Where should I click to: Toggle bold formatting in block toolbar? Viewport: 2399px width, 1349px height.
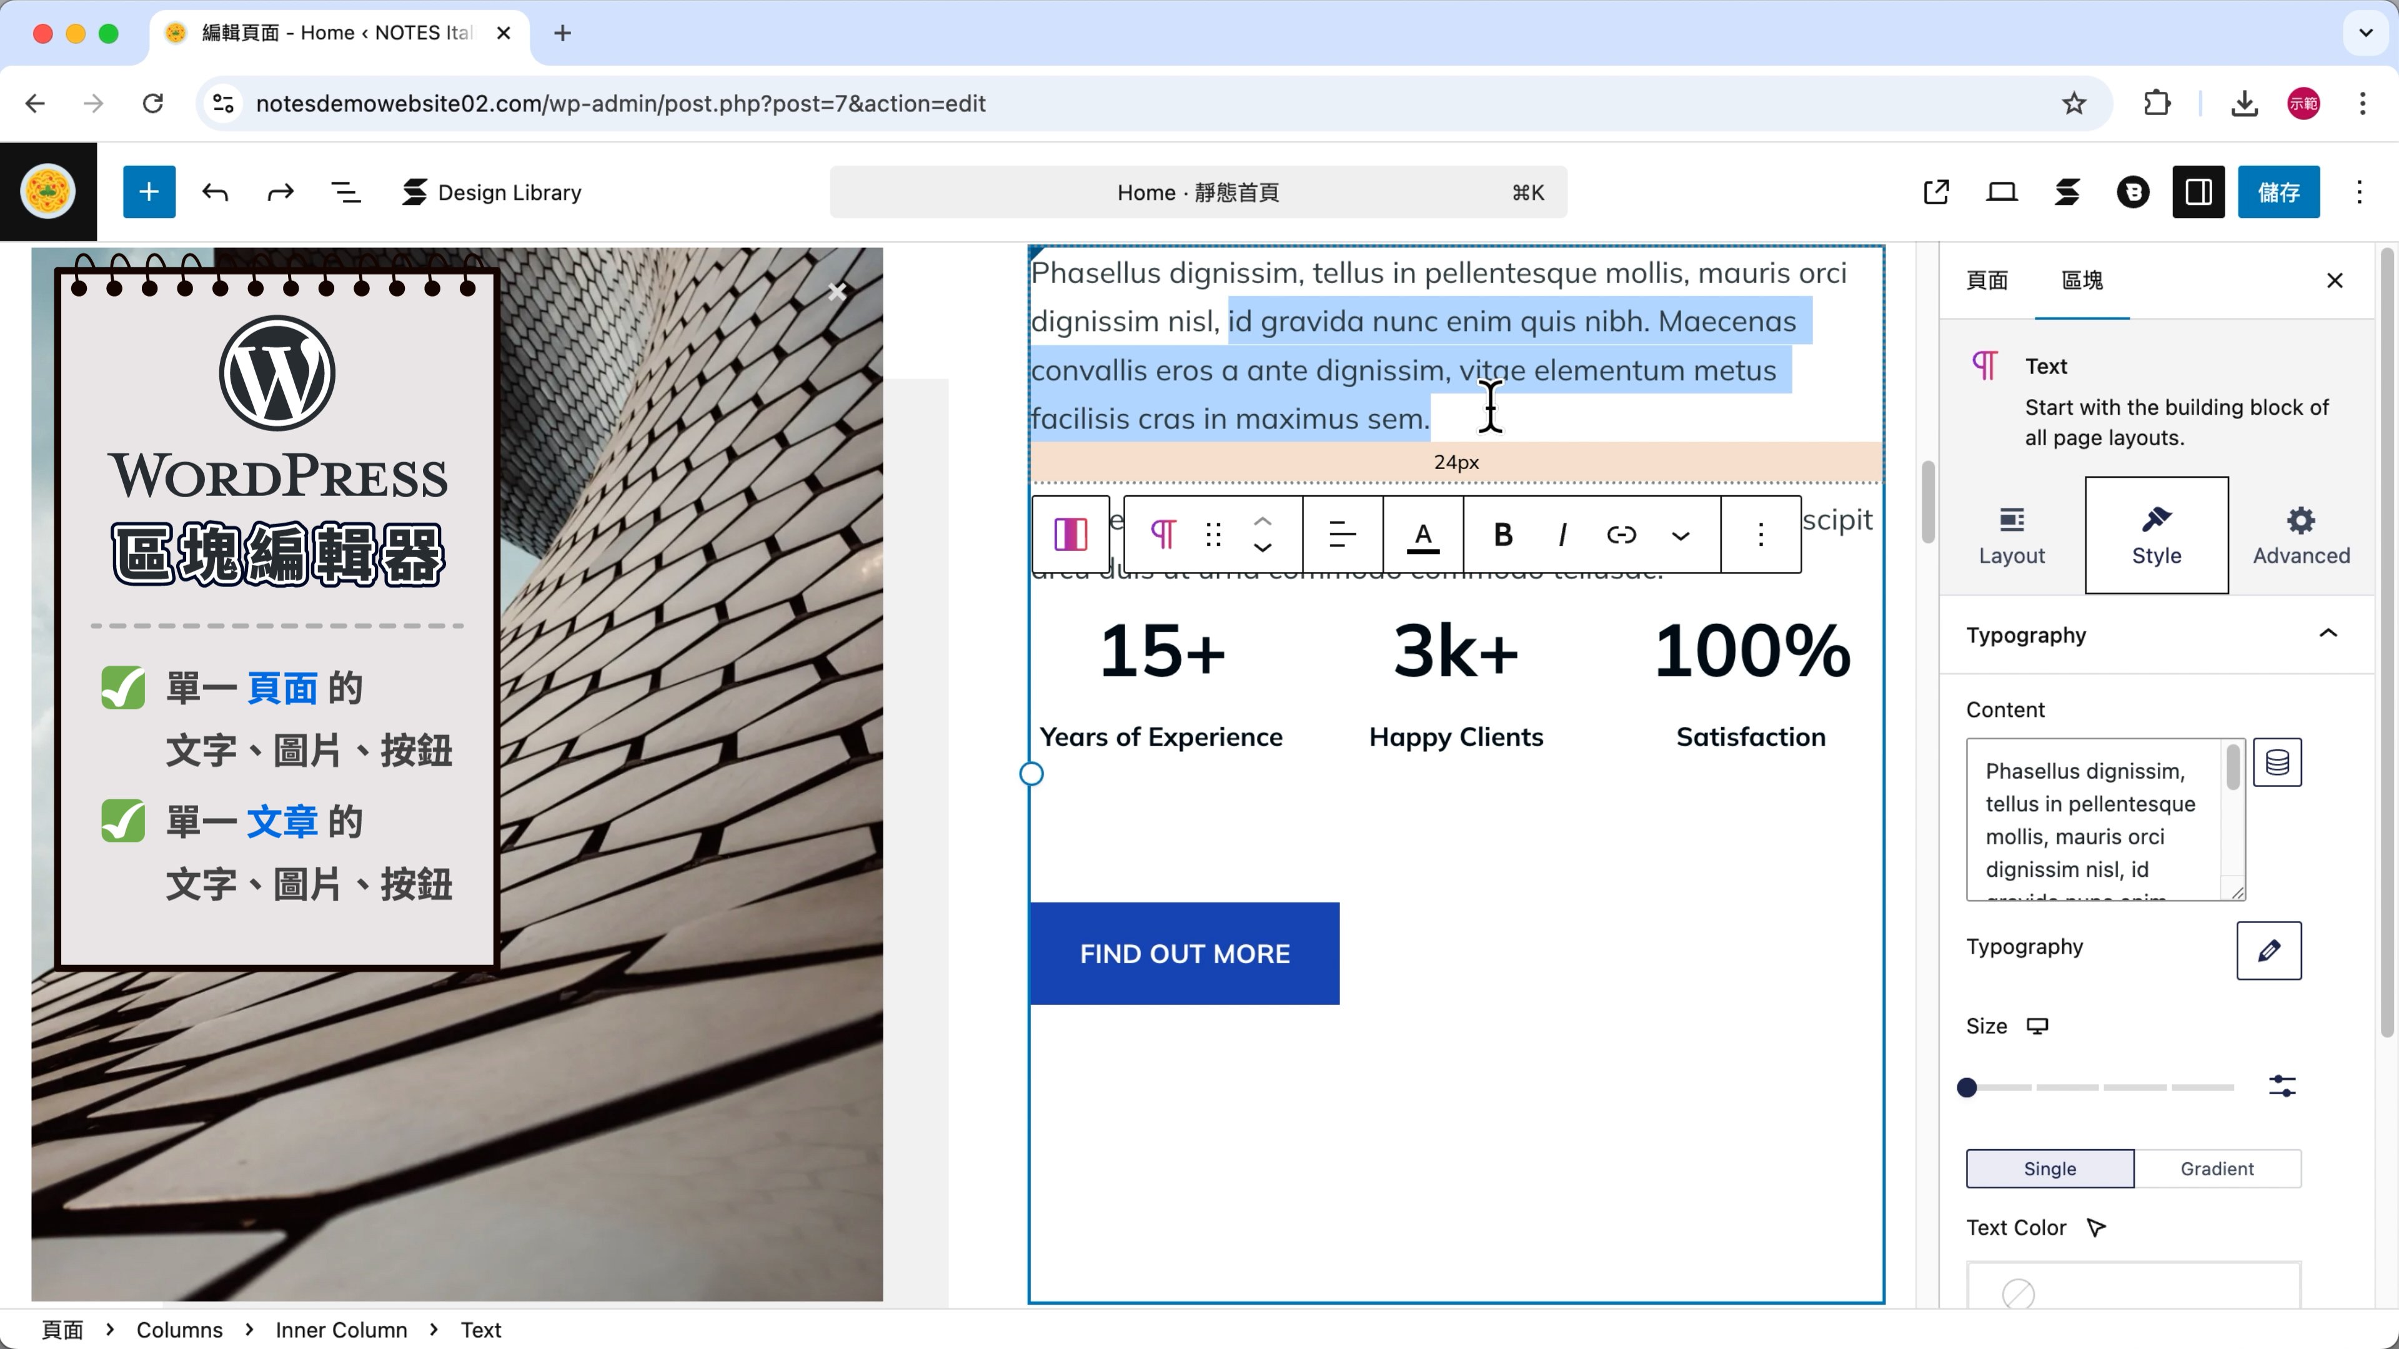coord(1502,535)
